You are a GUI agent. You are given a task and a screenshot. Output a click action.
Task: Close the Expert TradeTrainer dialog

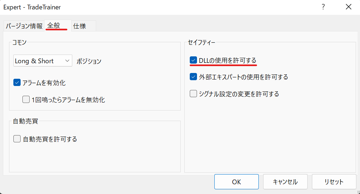[348, 7]
